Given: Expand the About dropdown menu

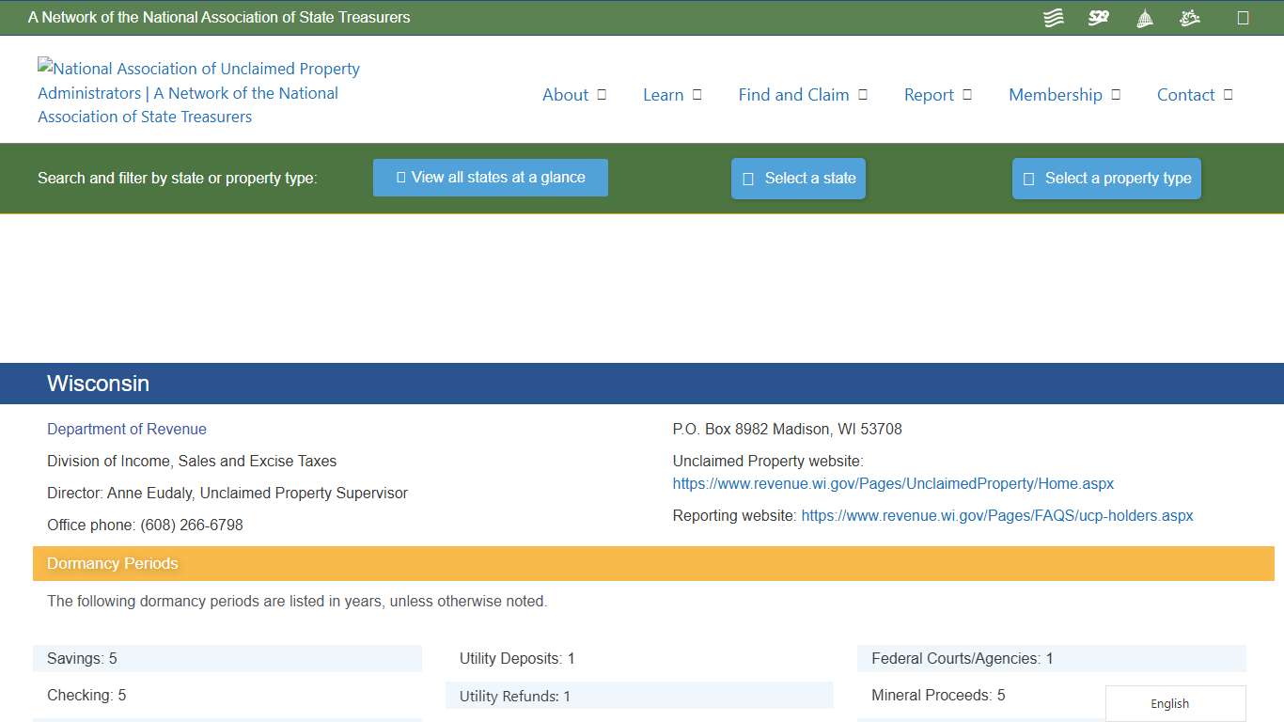Looking at the screenshot, I should (574, 95).
